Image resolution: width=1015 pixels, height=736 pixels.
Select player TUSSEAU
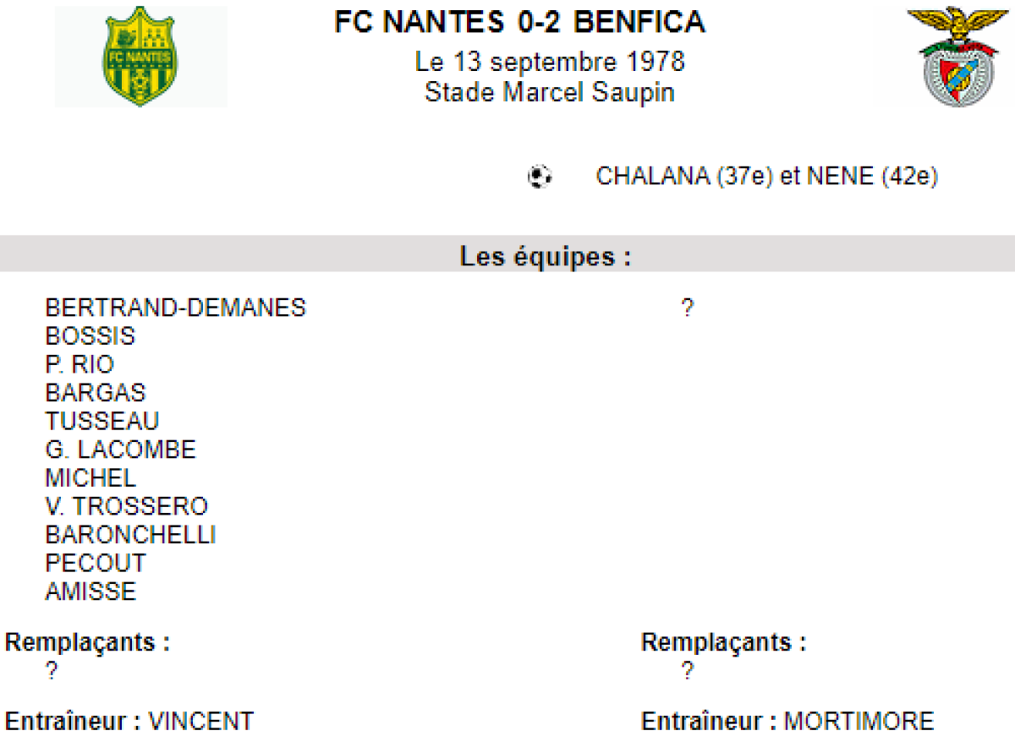tap(102, 421)
